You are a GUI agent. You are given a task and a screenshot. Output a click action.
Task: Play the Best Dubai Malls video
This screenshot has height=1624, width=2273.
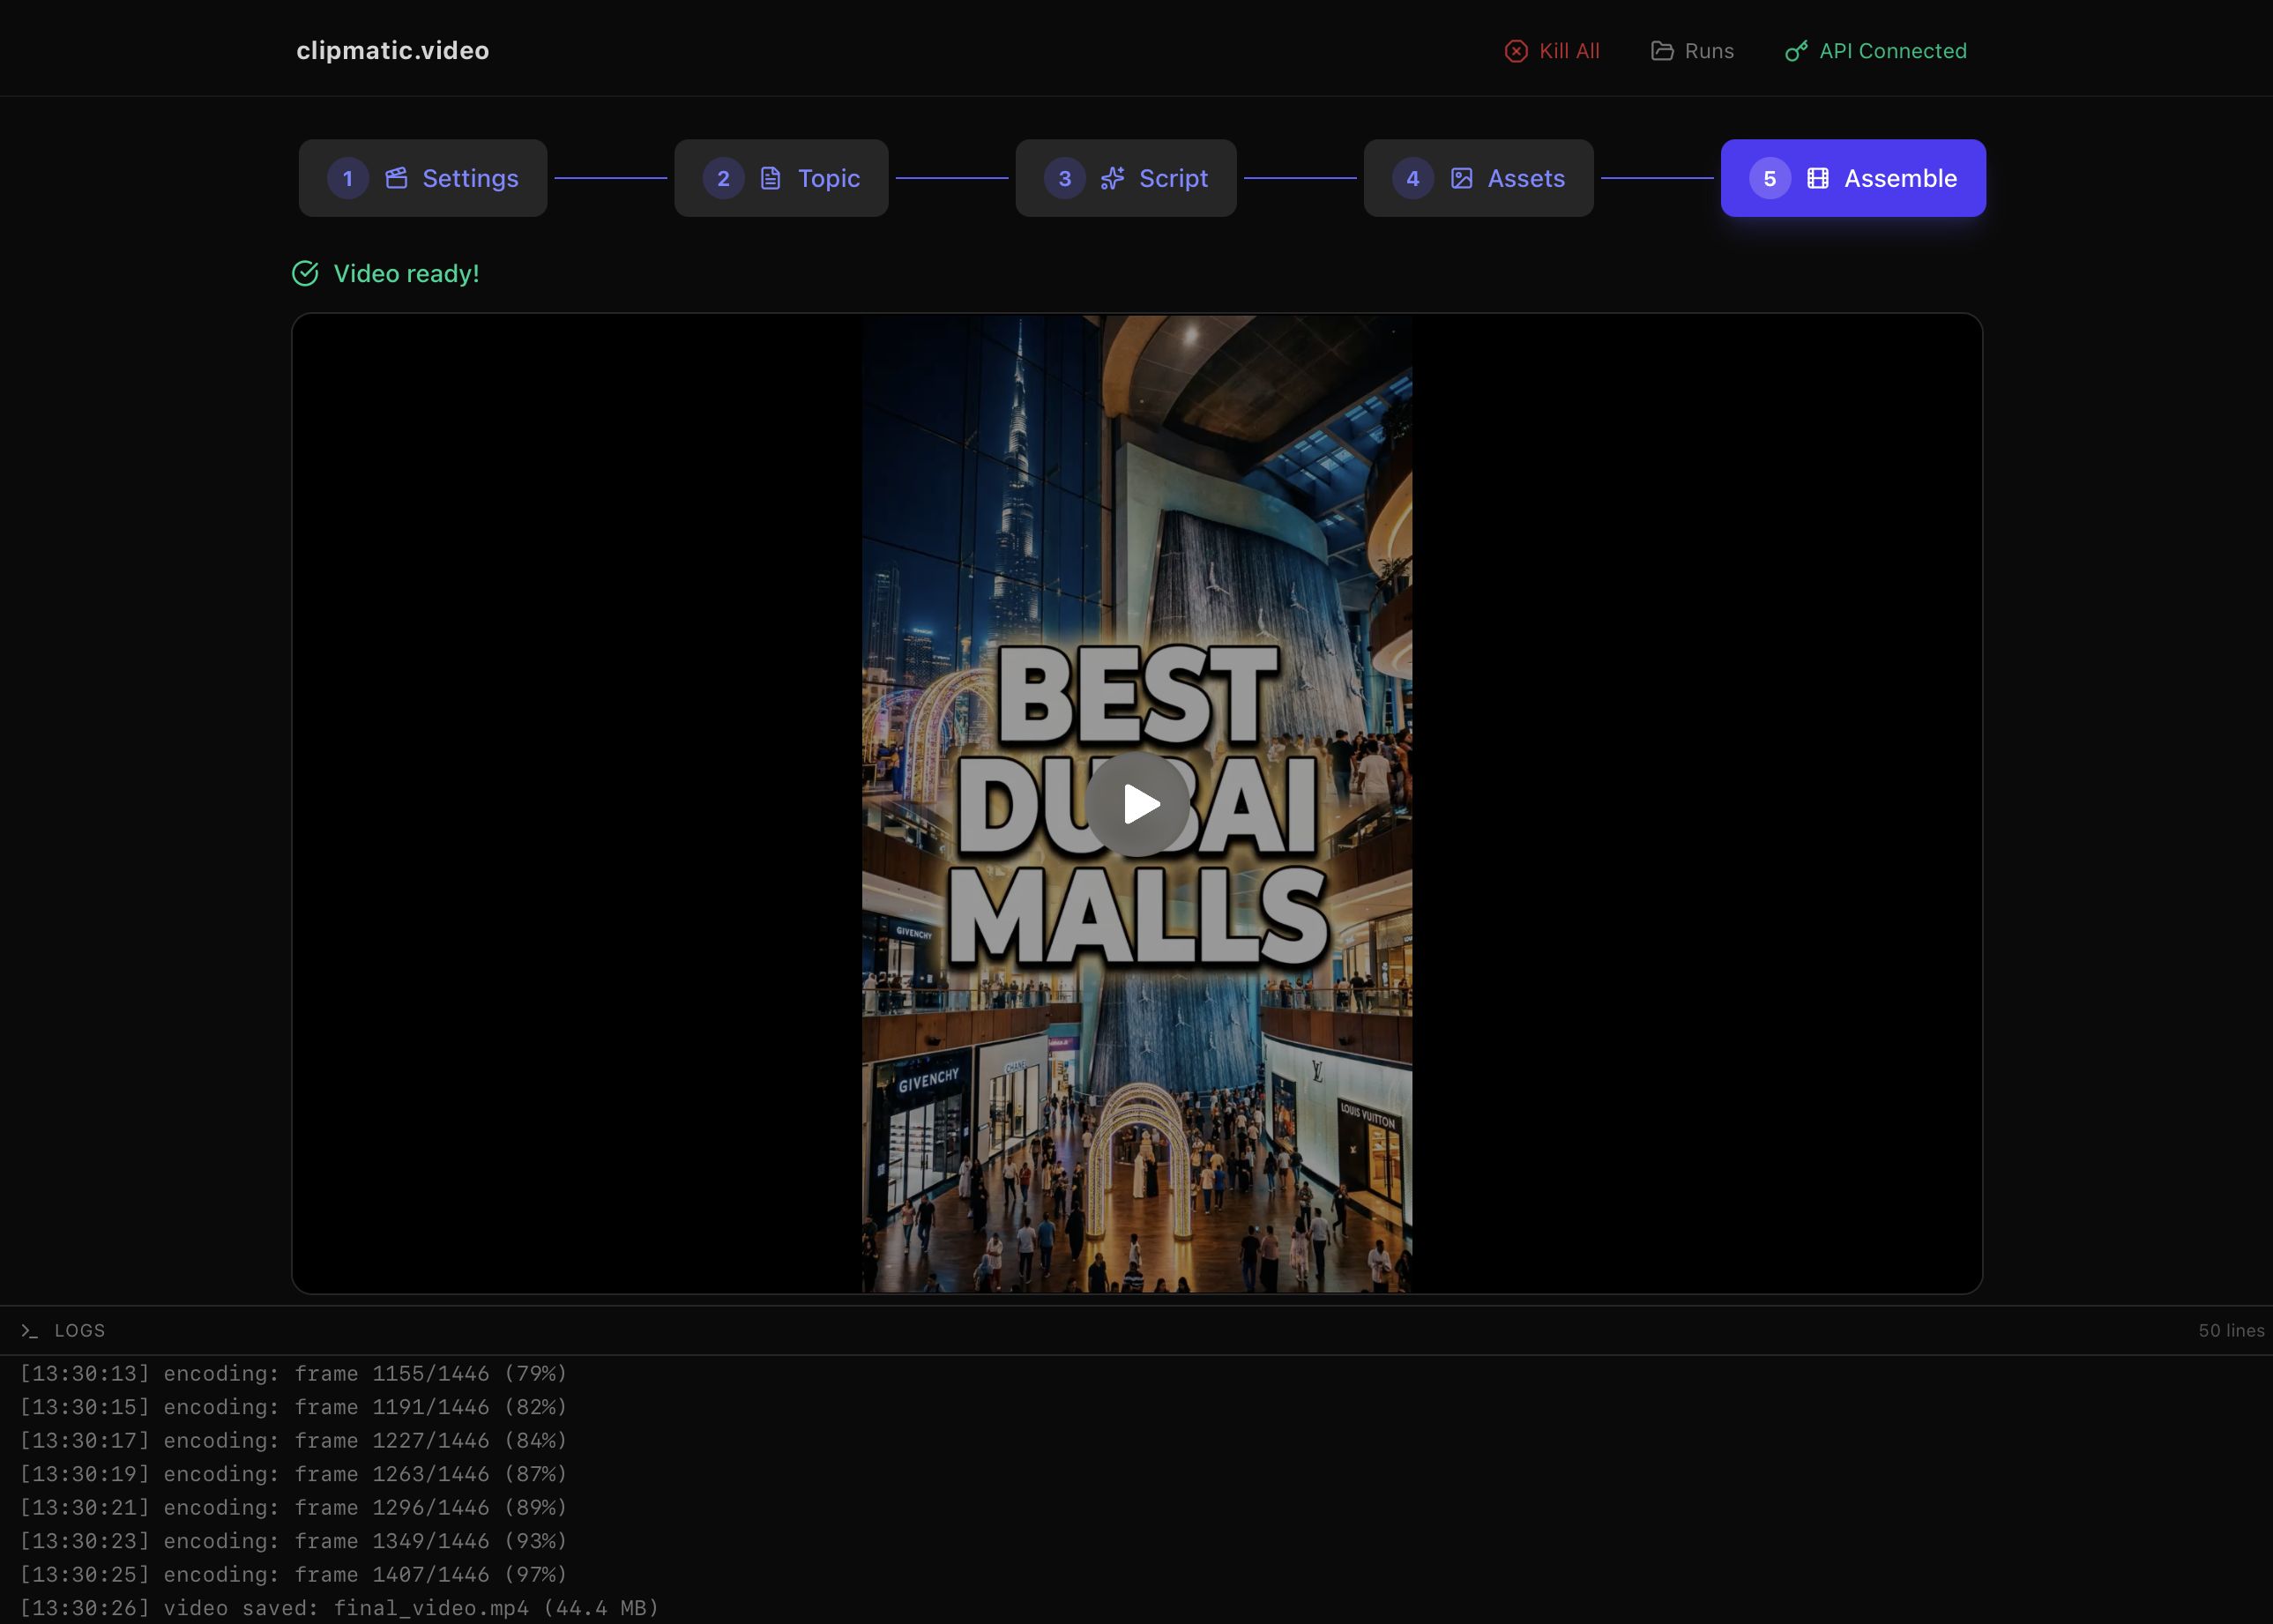click(1137, 804)
